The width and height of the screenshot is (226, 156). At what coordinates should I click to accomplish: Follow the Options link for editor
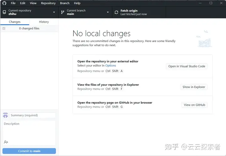[x=110, y=66]
